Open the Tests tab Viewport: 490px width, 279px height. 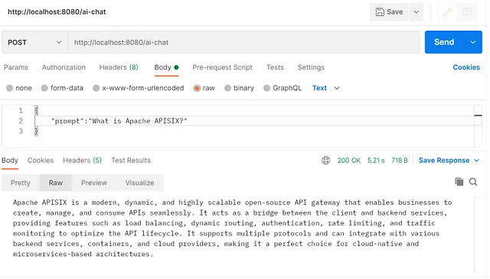pos(275,67)
